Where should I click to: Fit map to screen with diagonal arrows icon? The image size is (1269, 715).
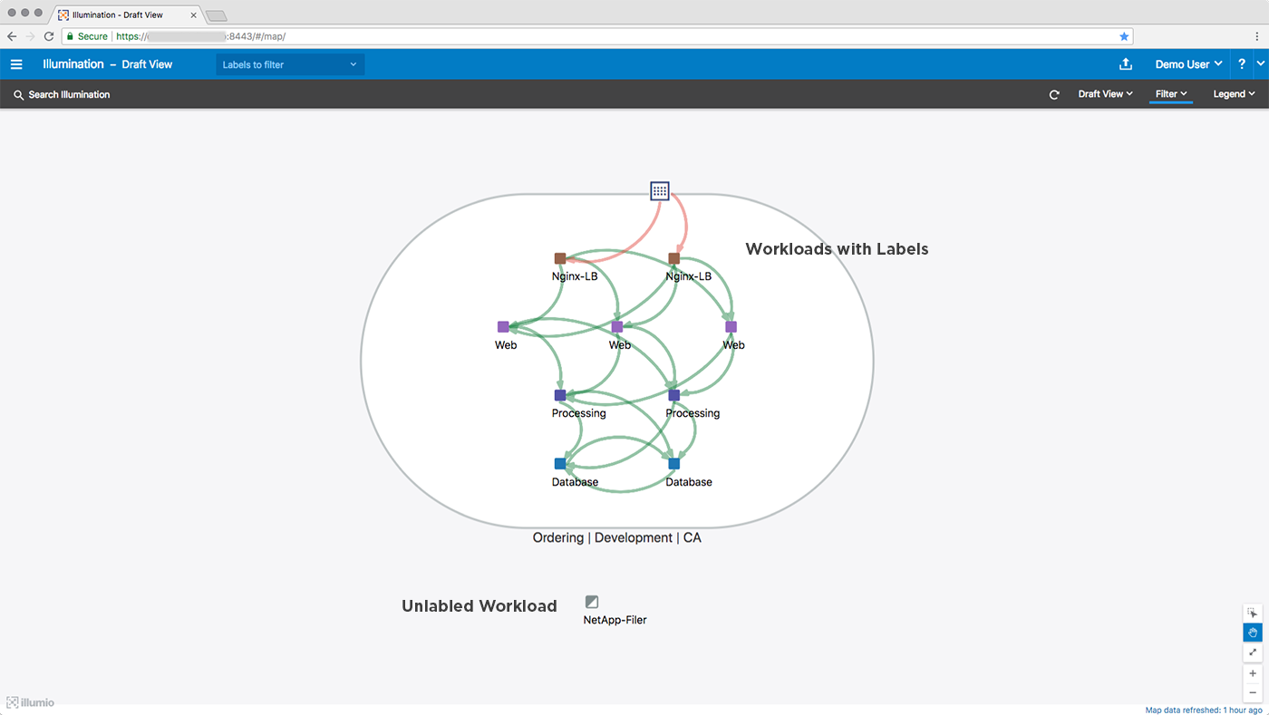[x=1253, y=652]
